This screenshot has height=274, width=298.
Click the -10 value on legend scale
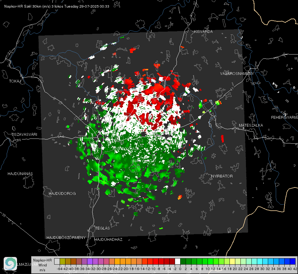coord(153,269)
